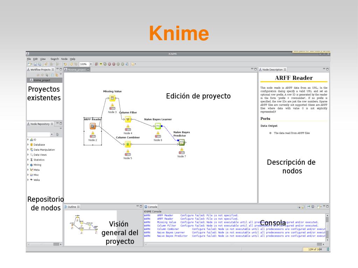Maximize the Node Description panel
The width and height of the screenshot is (358, 268).
point(328,69)
